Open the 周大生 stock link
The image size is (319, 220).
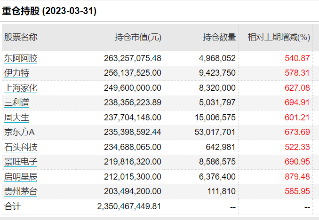coord(16,118)
